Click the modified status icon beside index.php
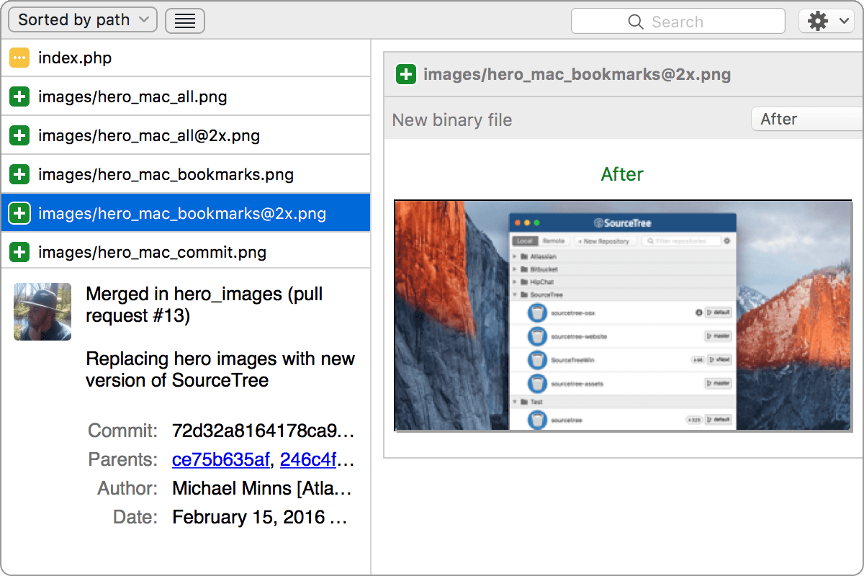 [19, 57]
